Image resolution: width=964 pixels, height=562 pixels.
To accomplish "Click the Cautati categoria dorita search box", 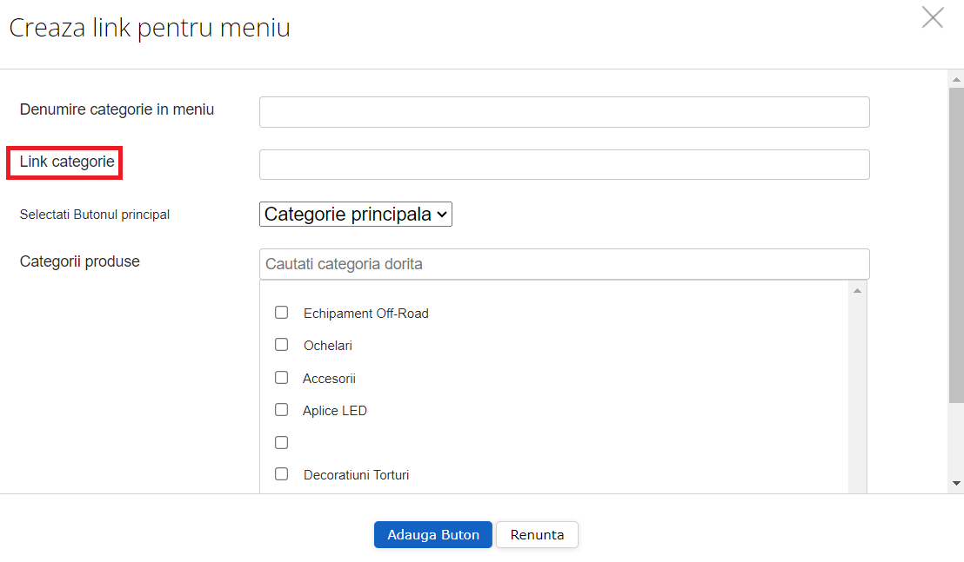I will click(564, 263).
